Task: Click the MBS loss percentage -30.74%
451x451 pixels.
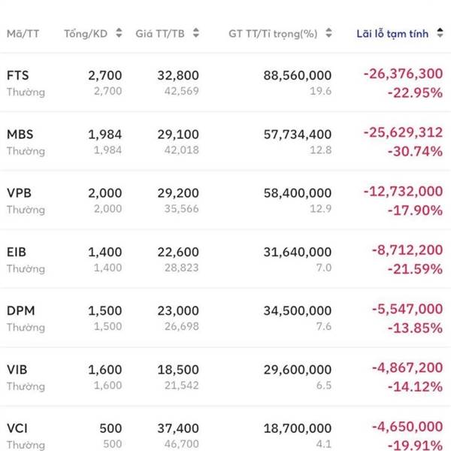Action: tap(415, 150)
